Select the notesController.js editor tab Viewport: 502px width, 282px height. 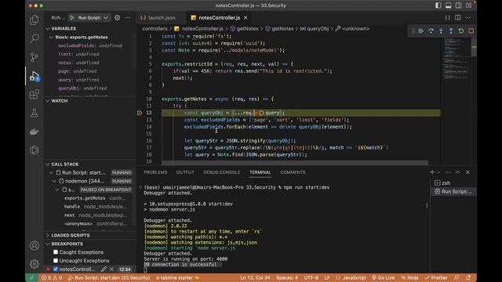point(219,17)
